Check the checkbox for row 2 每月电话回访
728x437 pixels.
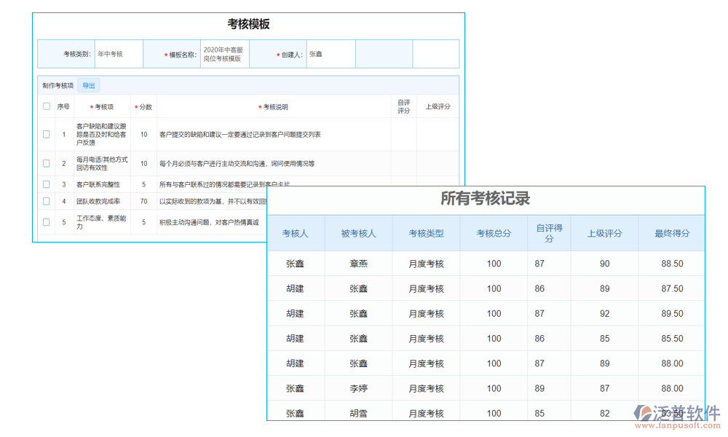[47, 163]
